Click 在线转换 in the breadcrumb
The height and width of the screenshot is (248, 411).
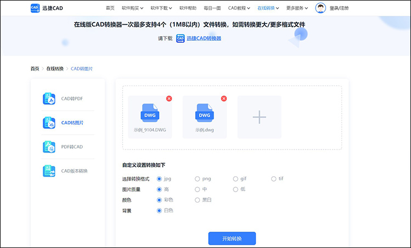(x=55, y=68)
